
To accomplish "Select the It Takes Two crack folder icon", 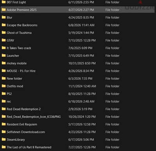I will tap(4, 48).
